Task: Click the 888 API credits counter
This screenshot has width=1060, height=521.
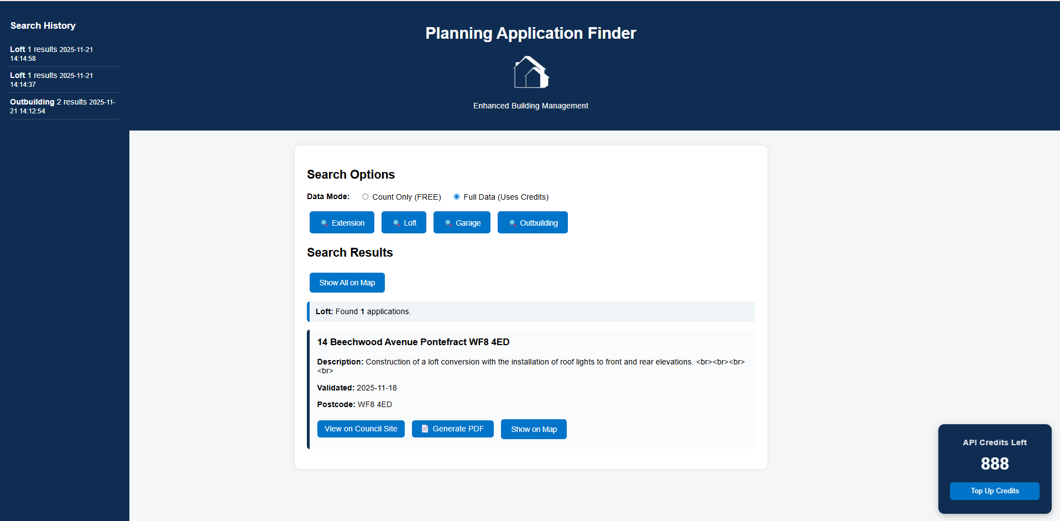Action: point(994,463)
